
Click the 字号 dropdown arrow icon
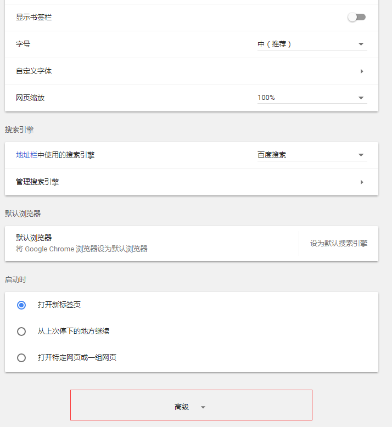pyautogui.click(x=361, y=44)
